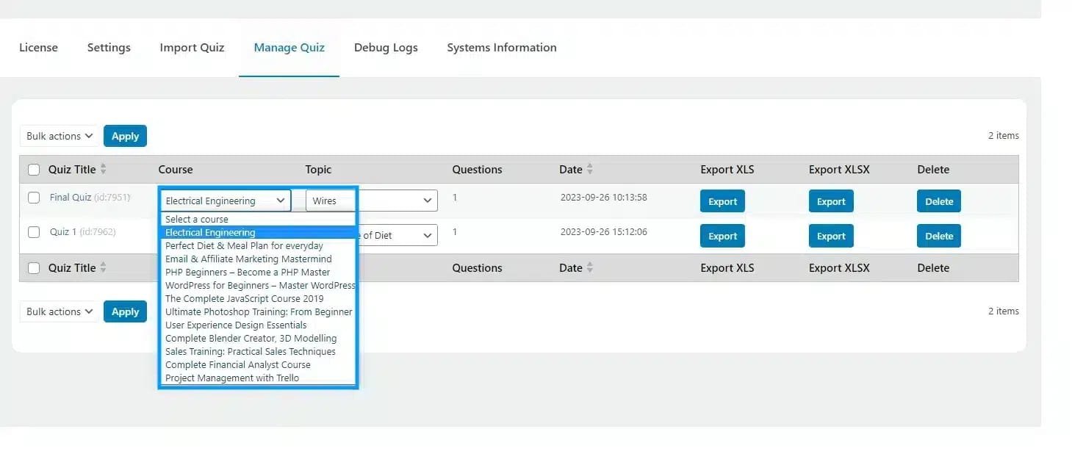This screenshot has width=1072, height=476.
Task: Open the License tab
Action: (38, 48)
